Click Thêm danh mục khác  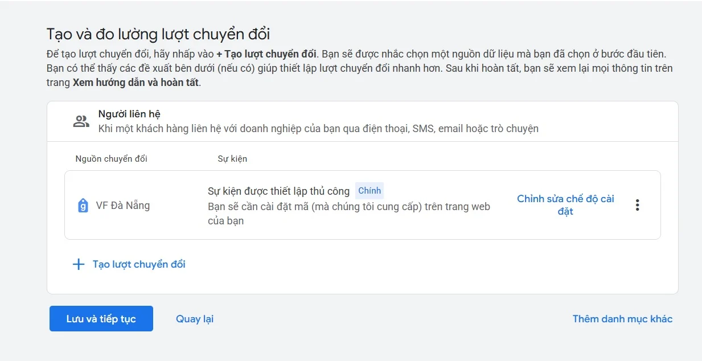pyautogui.click(x=622, y=319)
